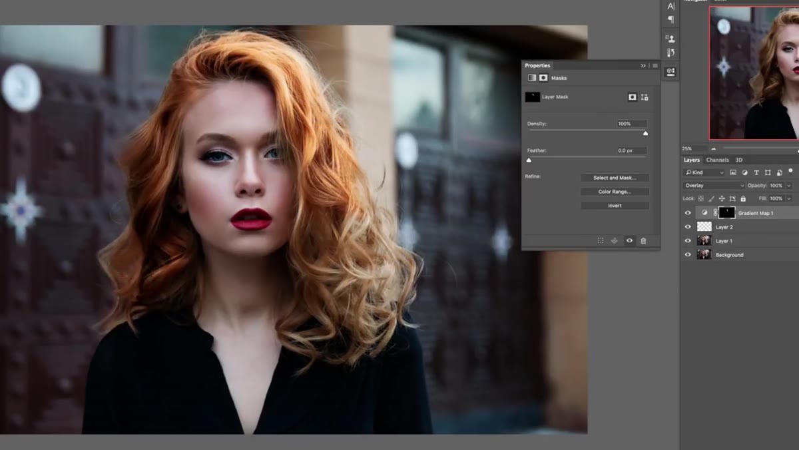Viewport: 799px width, 450px height.
Task: Click the Navigator preview image
Action: click(x=754, y=72)
